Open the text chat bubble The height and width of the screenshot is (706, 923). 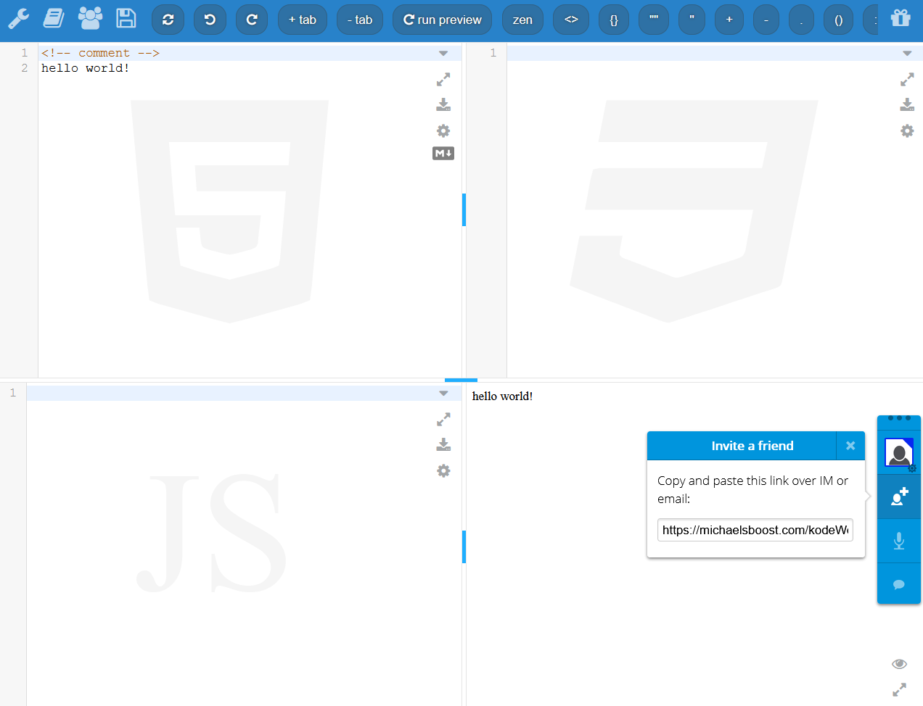tap(899, 584)
